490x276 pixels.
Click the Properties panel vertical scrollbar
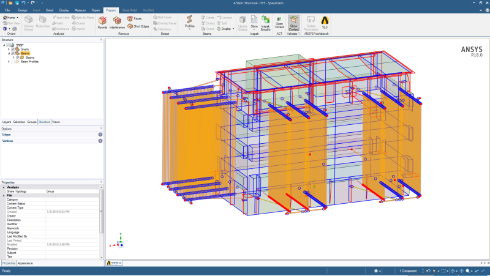(x=101, y=211)
